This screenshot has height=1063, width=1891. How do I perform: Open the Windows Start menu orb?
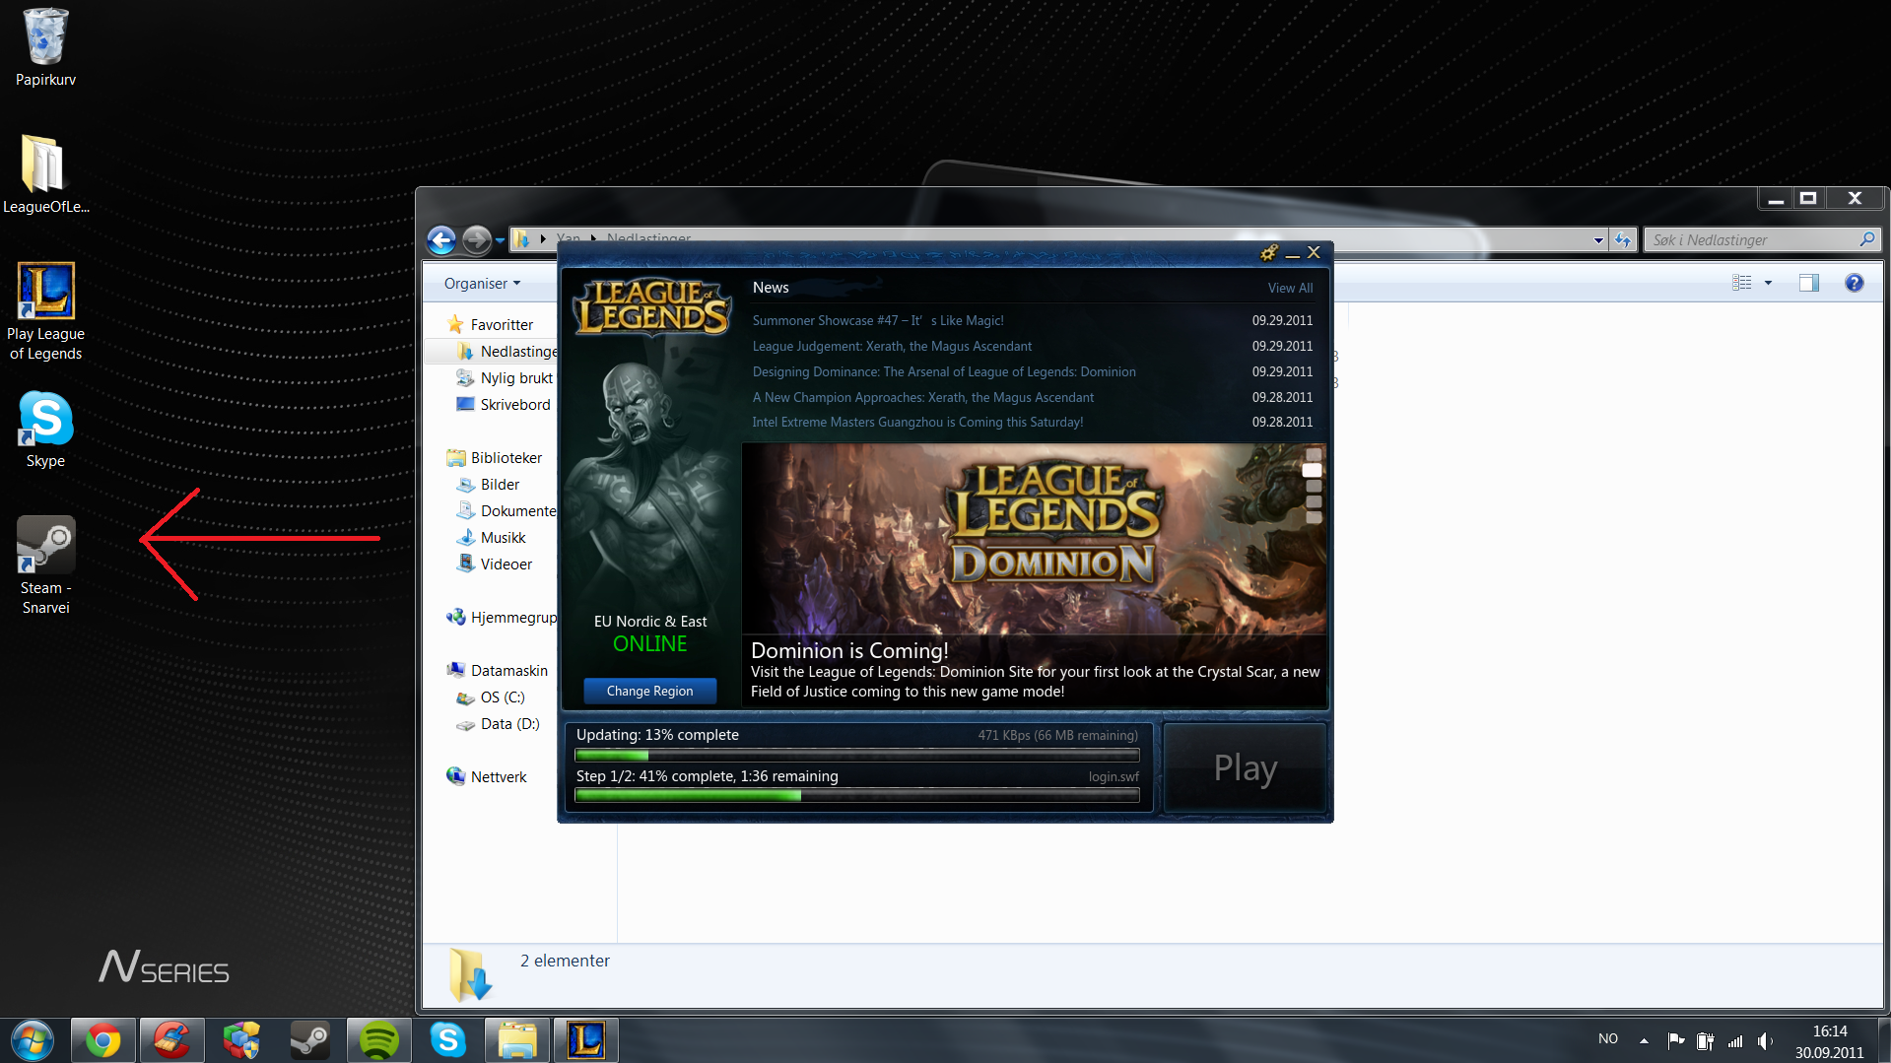tap(33, 1040)
